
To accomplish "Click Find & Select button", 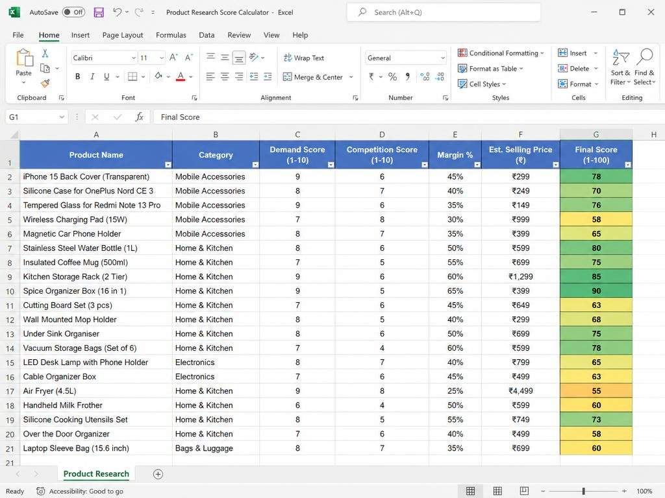I will coord(645,67).
